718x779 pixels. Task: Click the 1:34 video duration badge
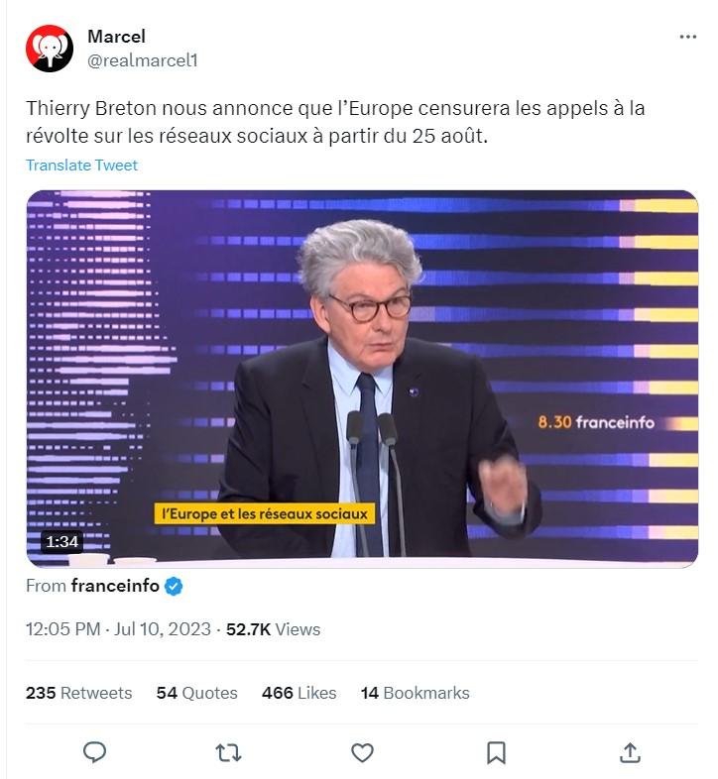pos(62,541)
